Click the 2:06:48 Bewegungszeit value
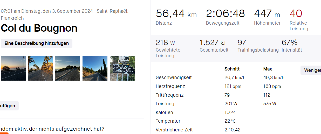This screenshot has width=321, height=134. (225, 14)
